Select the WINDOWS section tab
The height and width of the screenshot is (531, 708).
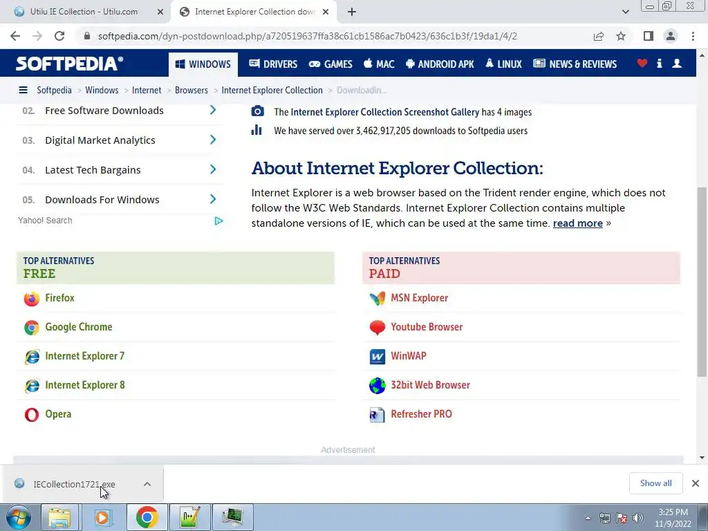(203, 64)
